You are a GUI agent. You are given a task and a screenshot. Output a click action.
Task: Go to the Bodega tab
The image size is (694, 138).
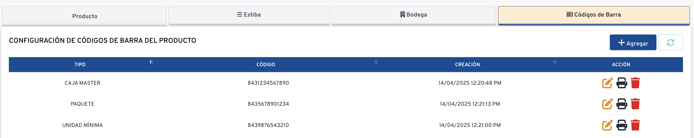(414, 15)
